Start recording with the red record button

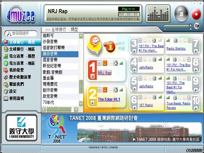coord(196,14)
